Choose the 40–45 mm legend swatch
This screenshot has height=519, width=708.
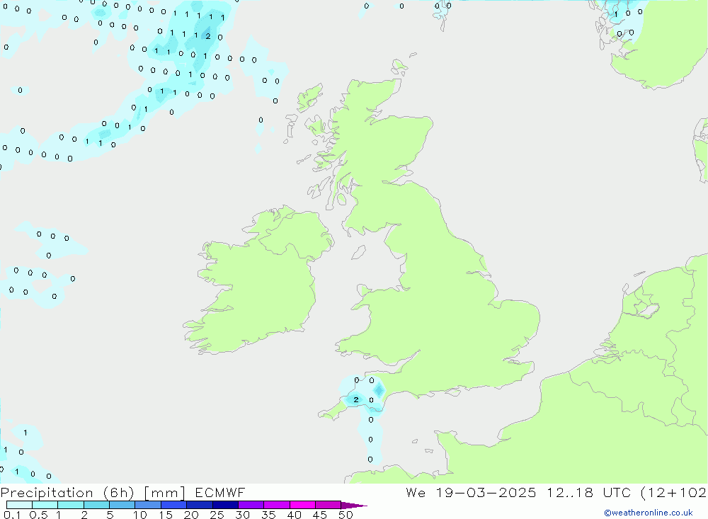[302, 505]
